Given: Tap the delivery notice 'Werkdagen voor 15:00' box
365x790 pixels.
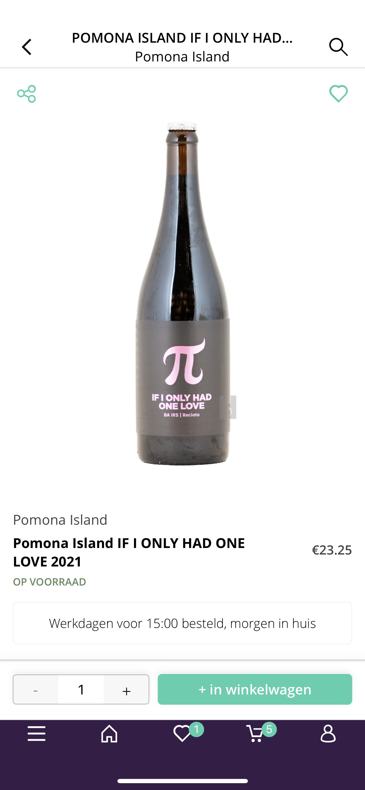Looking at the screenshot, I should pos(182,623).
